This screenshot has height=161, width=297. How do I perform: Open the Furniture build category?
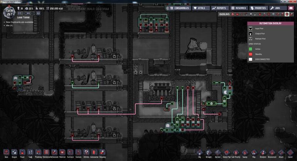pyautogui.click(x=70, y=153)
